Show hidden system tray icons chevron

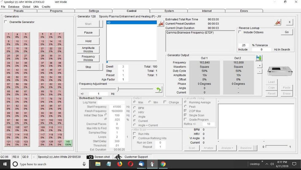(267, 164)
